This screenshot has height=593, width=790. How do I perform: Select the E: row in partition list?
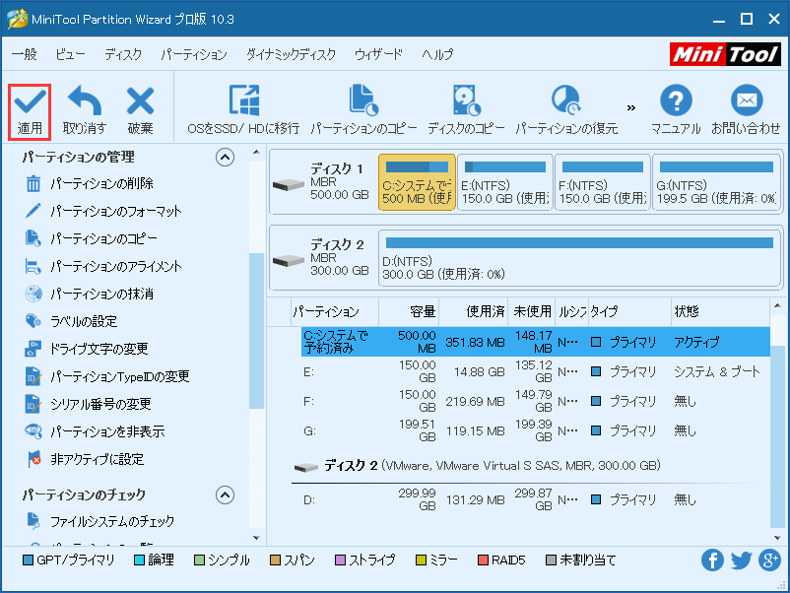click(536, 371)
